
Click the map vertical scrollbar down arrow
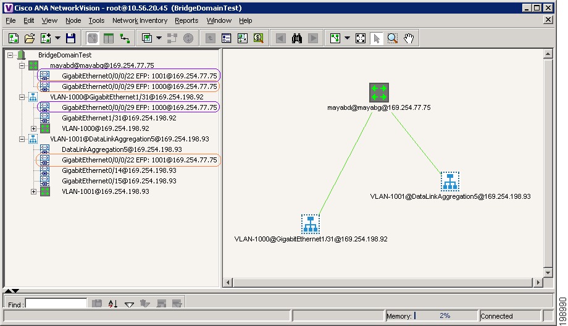[x=548, y=273]
